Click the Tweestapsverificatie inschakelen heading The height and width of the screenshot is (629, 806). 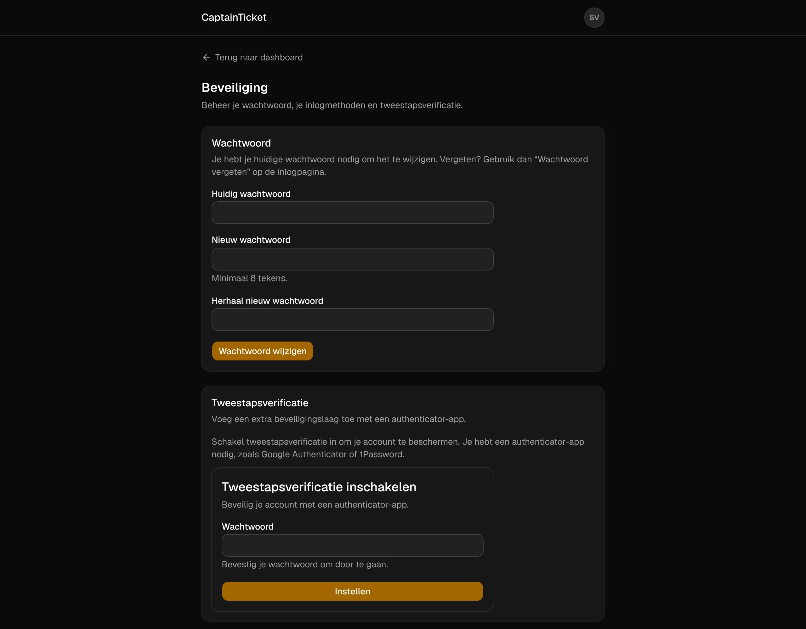[319, 487]
